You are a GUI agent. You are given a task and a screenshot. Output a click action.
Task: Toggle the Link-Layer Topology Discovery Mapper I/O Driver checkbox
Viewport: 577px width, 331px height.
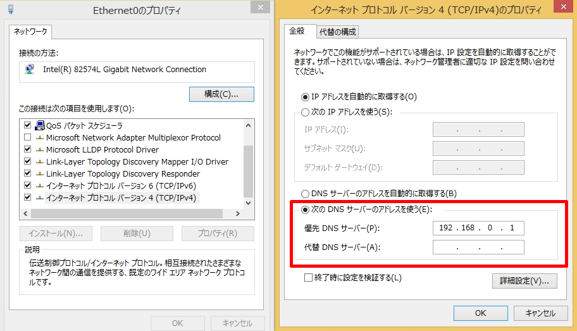coord(27,161)
